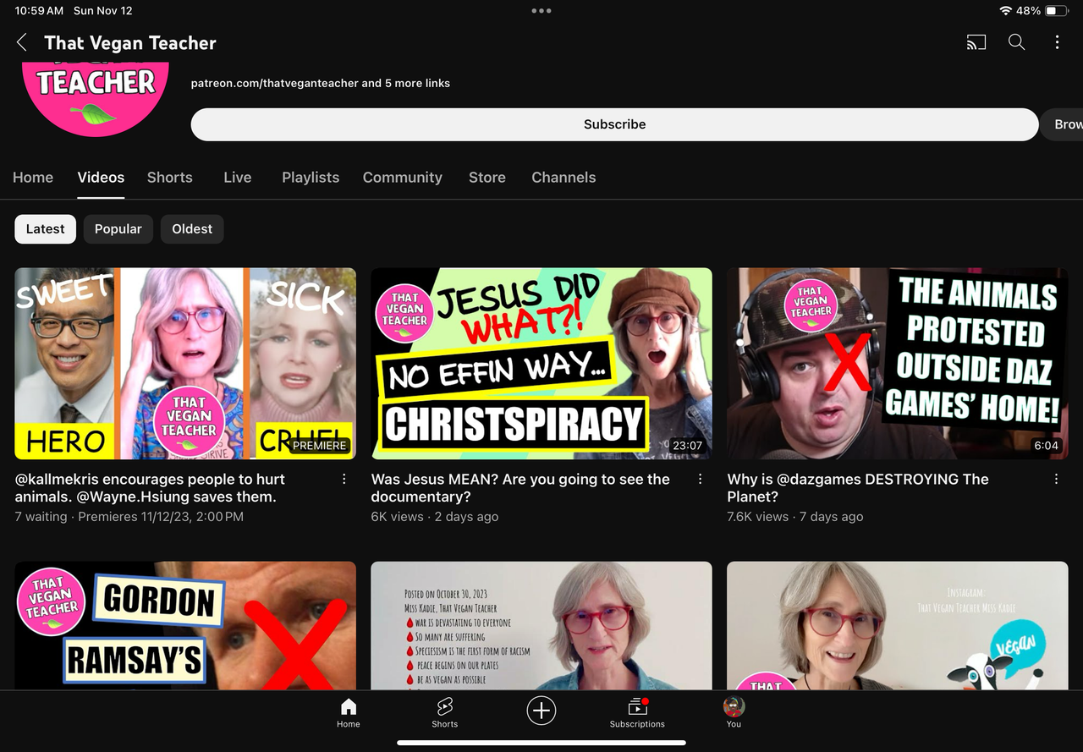Tap the 6K views 2 days ago text
This screenshot has width=1083, height=752.
[435, 517]
